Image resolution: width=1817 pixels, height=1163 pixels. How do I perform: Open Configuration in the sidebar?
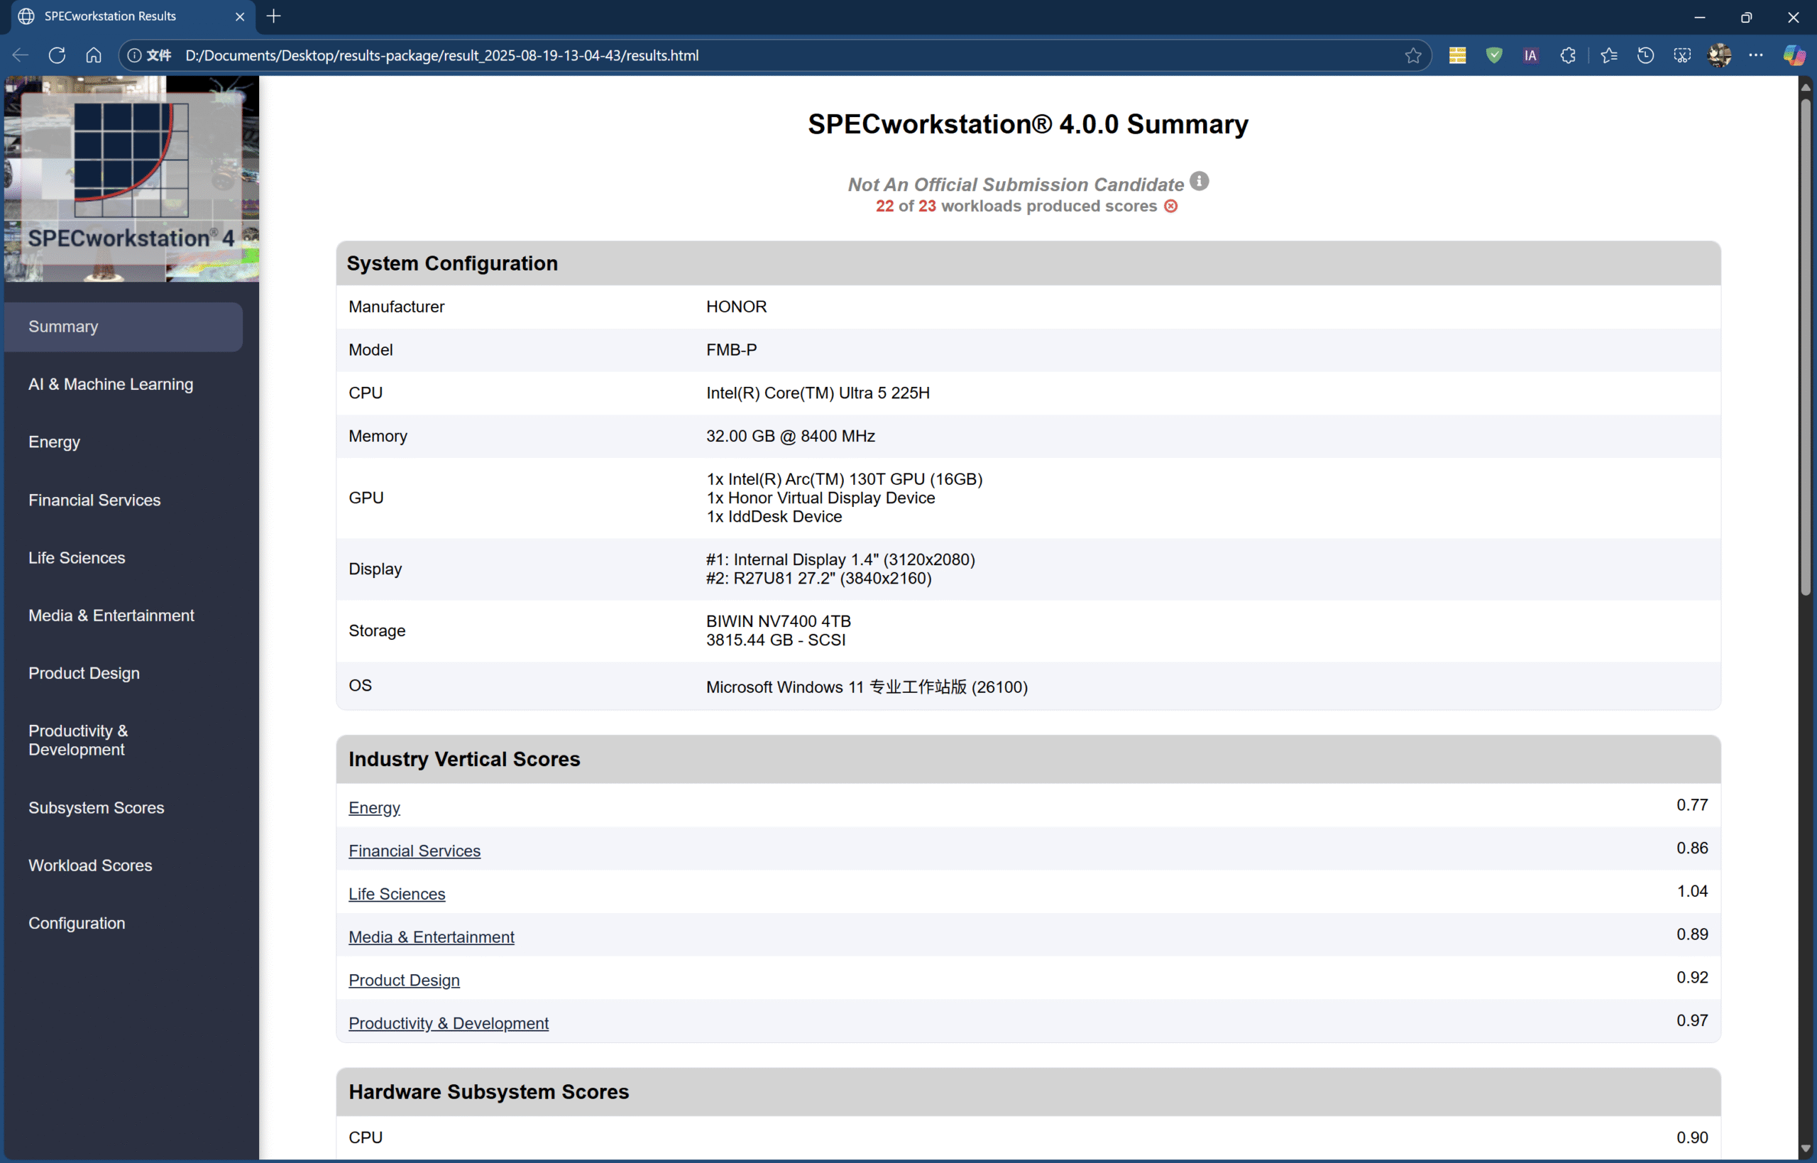pyautogui.click(x=77, y=923)
